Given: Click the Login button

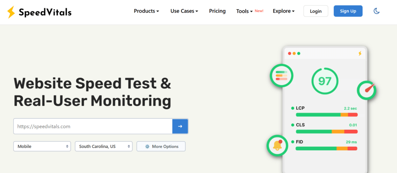Looking at the screenshot, I should [316, 11].
